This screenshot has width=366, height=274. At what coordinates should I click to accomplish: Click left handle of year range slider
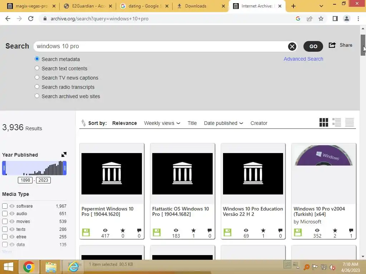pyautogui.click(x=4, y=168)
